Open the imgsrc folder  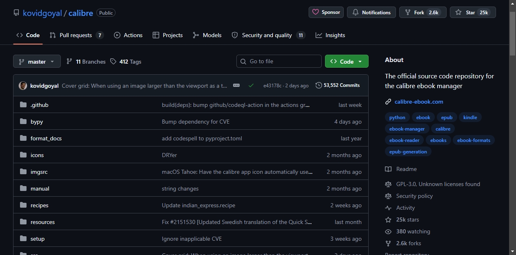(x=39, y=172)
